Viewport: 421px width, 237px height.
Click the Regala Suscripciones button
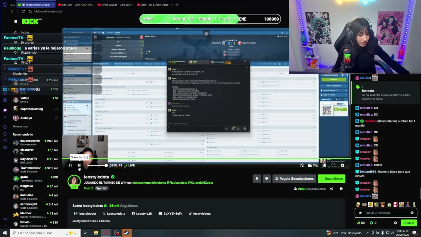coord(294,178)
